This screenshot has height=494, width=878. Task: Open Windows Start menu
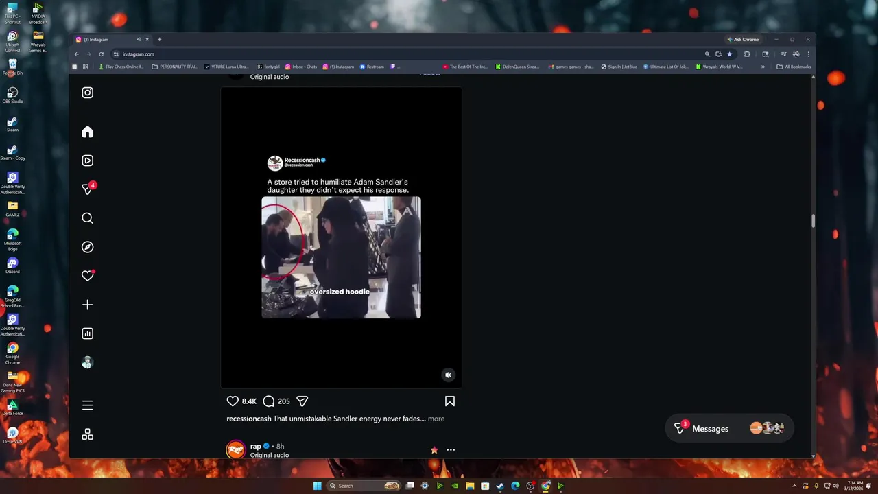point(317,486)
